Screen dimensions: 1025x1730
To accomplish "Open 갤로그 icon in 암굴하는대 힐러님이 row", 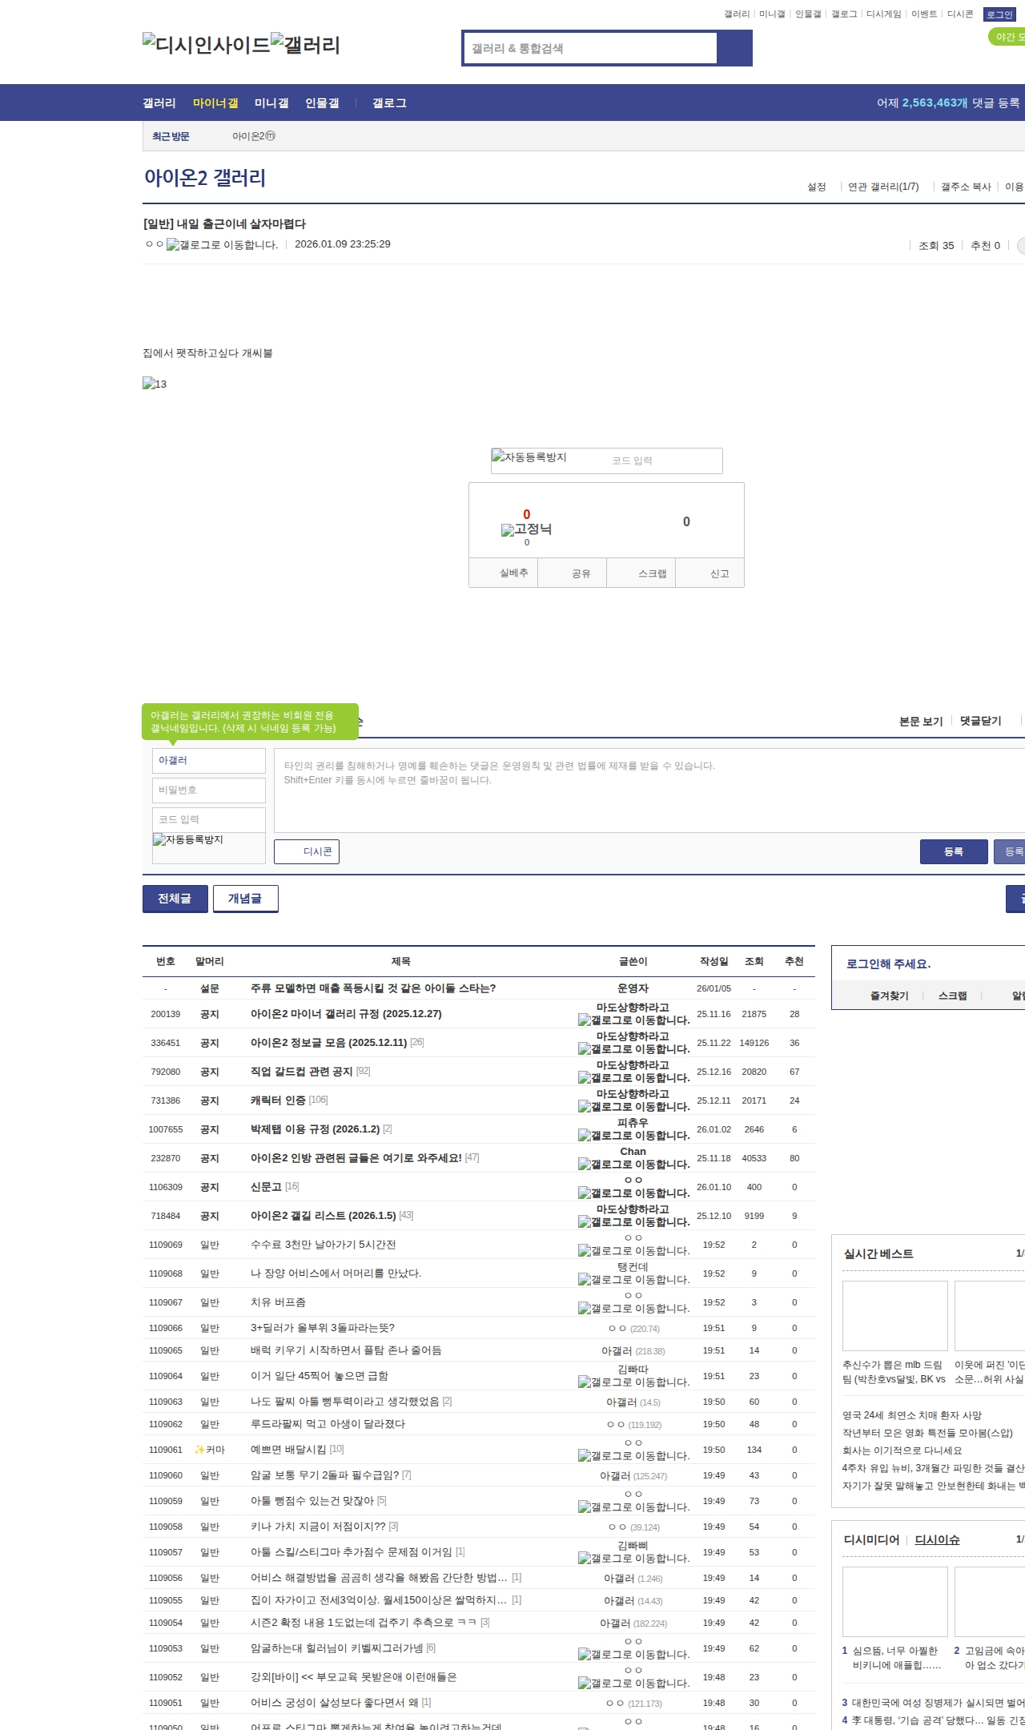I will coord(633,1655).
